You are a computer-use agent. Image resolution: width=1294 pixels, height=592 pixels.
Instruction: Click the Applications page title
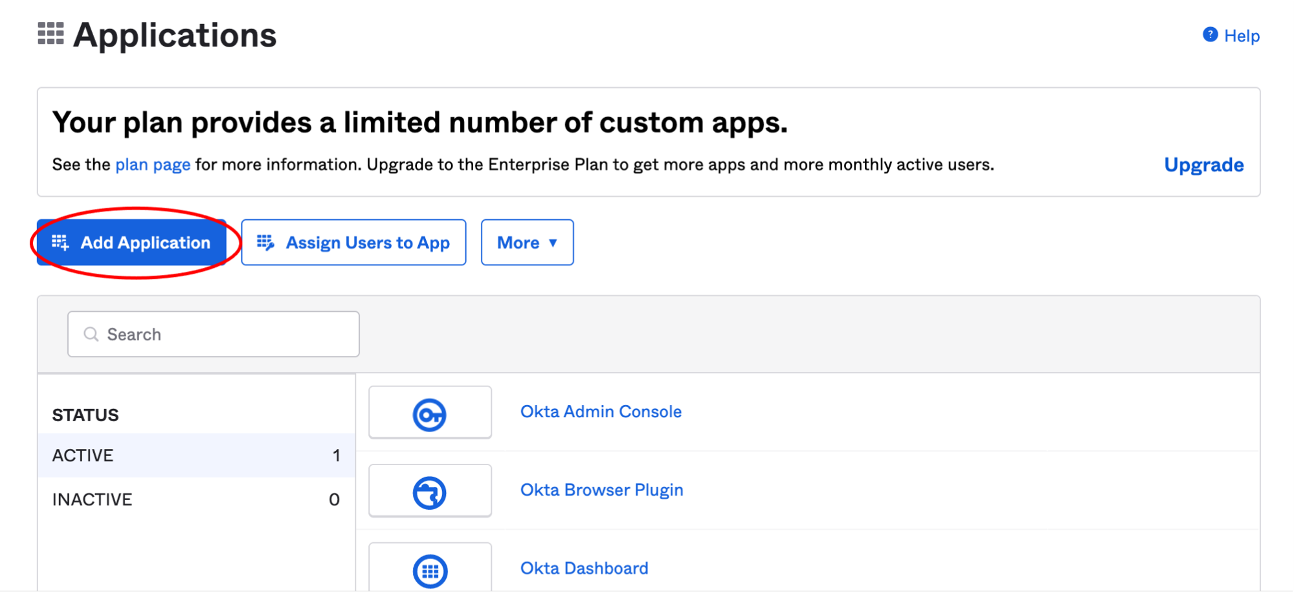[x=175, y=35]
